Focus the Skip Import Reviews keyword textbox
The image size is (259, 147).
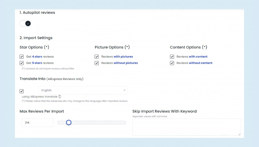point(186,127)
